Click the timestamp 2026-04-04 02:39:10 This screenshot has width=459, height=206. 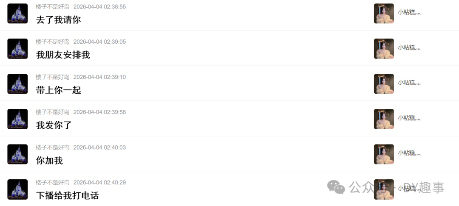click(99, 77)
